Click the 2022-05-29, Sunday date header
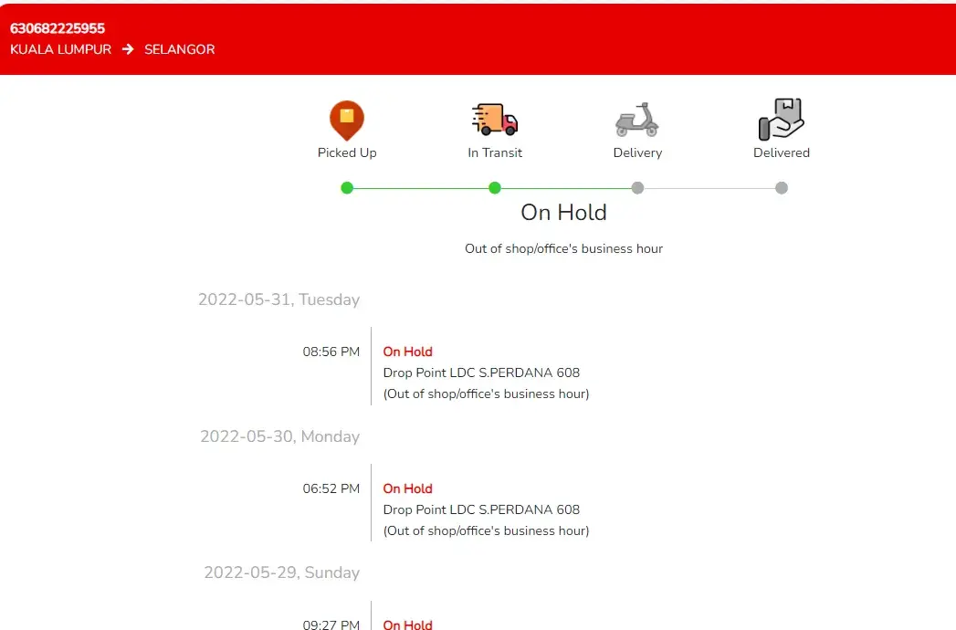 (x=281, y=572)
